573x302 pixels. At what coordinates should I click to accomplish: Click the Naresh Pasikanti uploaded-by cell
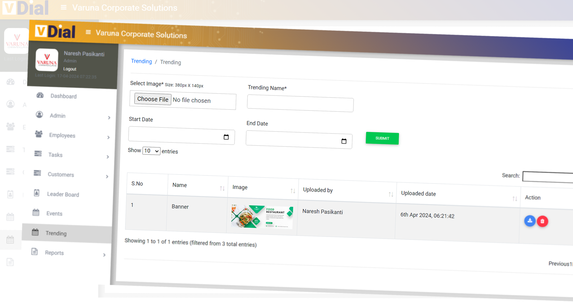(323, 212)
